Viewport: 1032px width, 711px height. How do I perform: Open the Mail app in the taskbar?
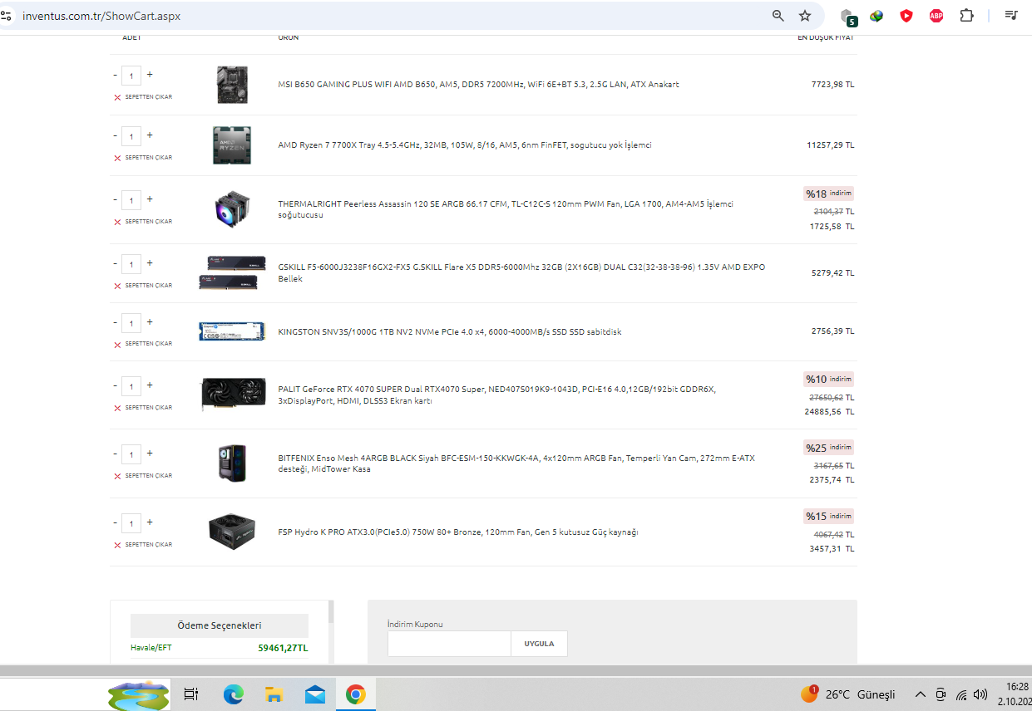[x=315, y=694]
